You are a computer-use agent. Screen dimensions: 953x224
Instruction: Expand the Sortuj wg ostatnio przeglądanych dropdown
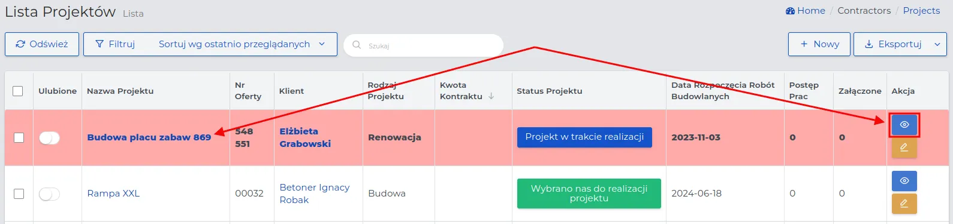click(242, 44)
